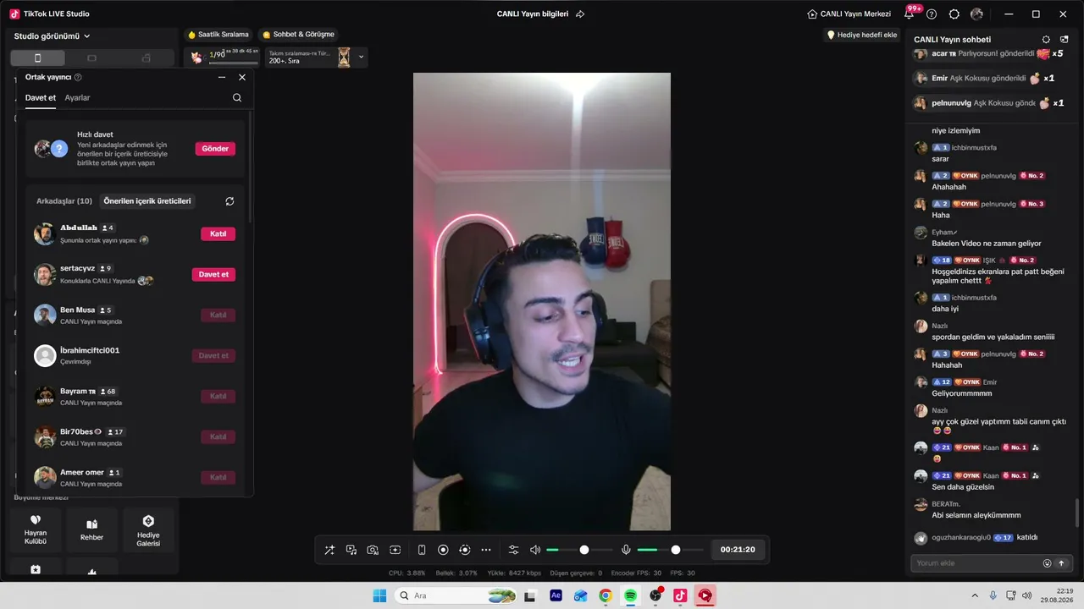Open the settings gear in title bar
Viewport: 1084px width, 609px height.
(954, 14)
